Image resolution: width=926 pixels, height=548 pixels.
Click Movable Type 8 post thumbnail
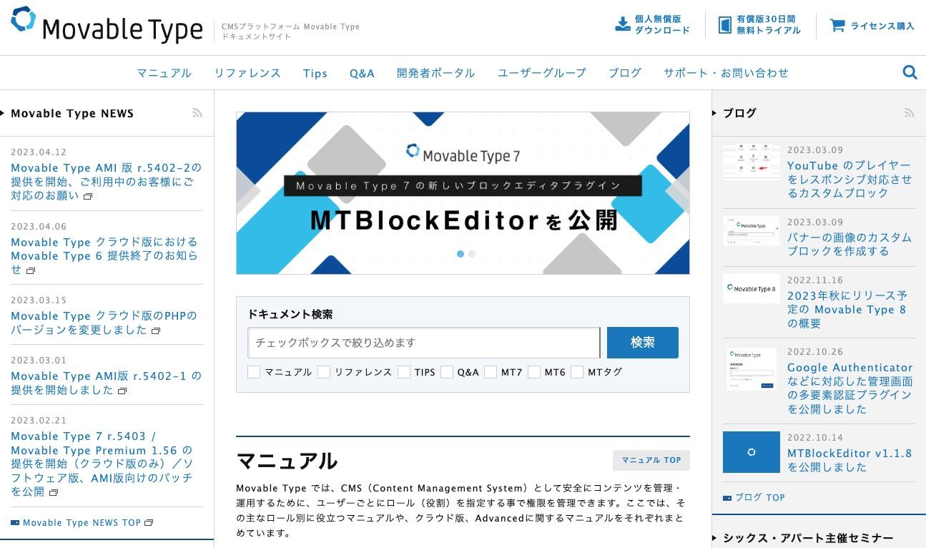[751, 288]
